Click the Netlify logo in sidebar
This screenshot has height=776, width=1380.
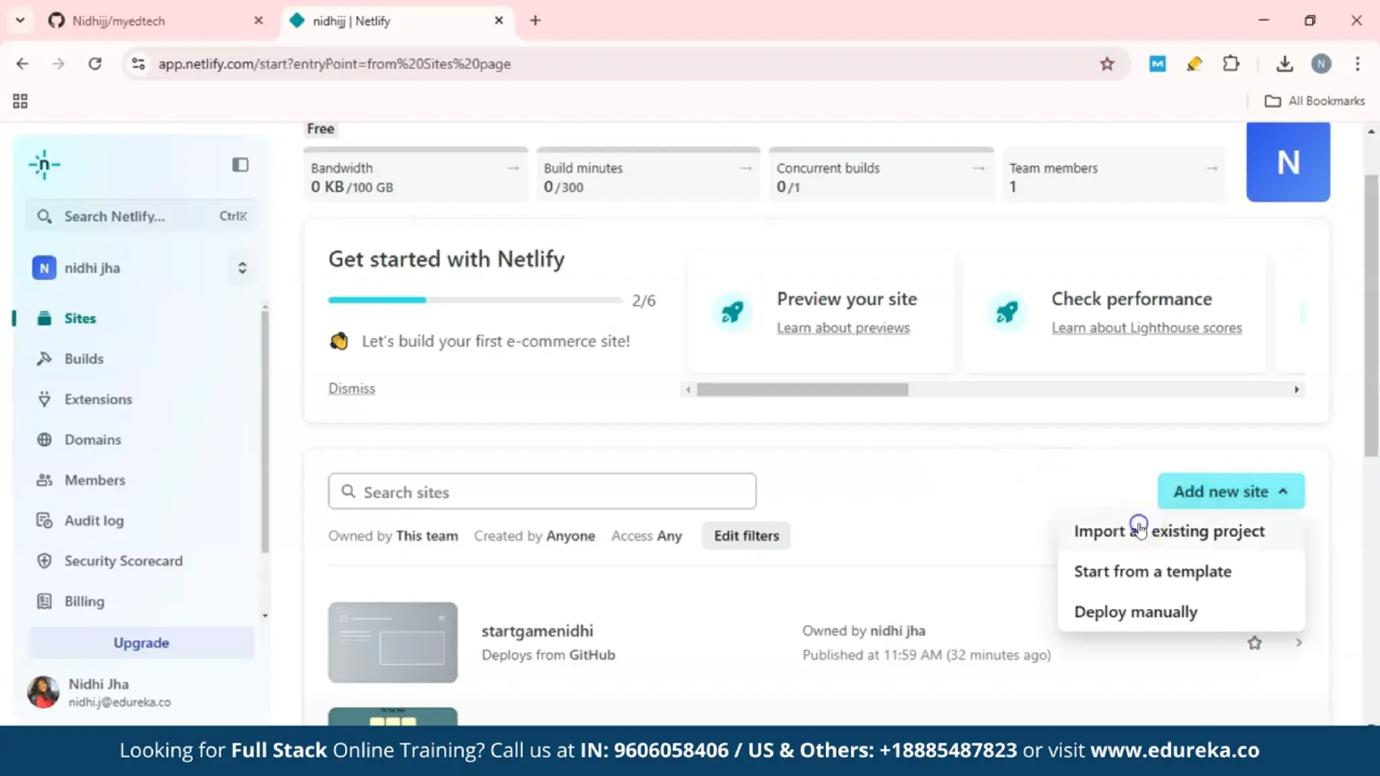(44, 164)
